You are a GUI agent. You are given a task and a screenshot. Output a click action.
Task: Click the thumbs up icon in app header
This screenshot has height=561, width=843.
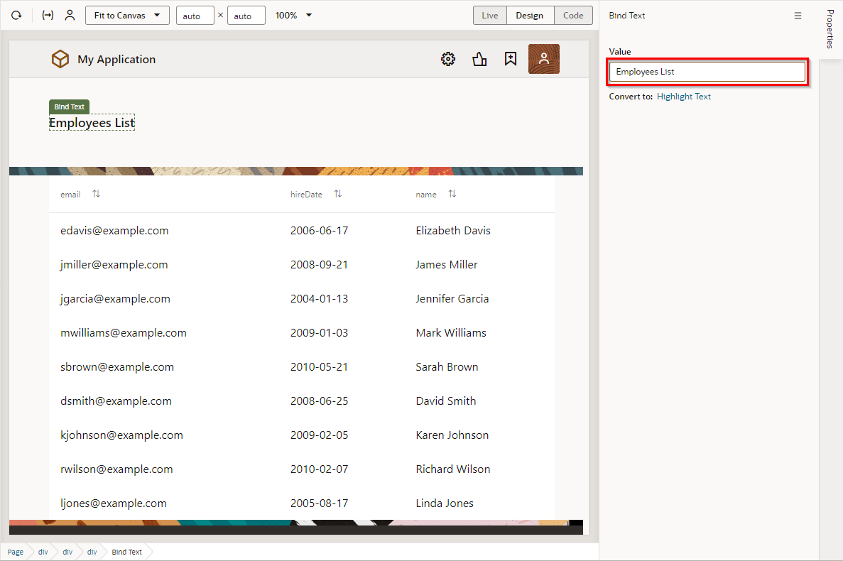coord(479,60)
